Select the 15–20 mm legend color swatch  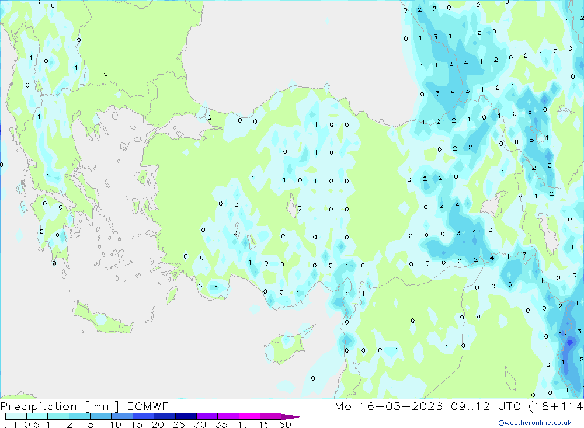[144, 416]
